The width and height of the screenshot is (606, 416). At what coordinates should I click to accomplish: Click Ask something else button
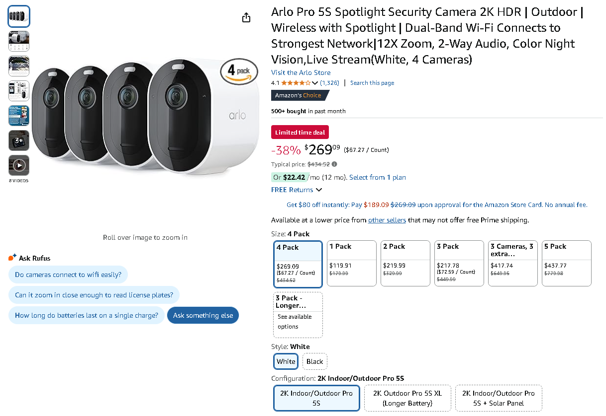[203, 315]
